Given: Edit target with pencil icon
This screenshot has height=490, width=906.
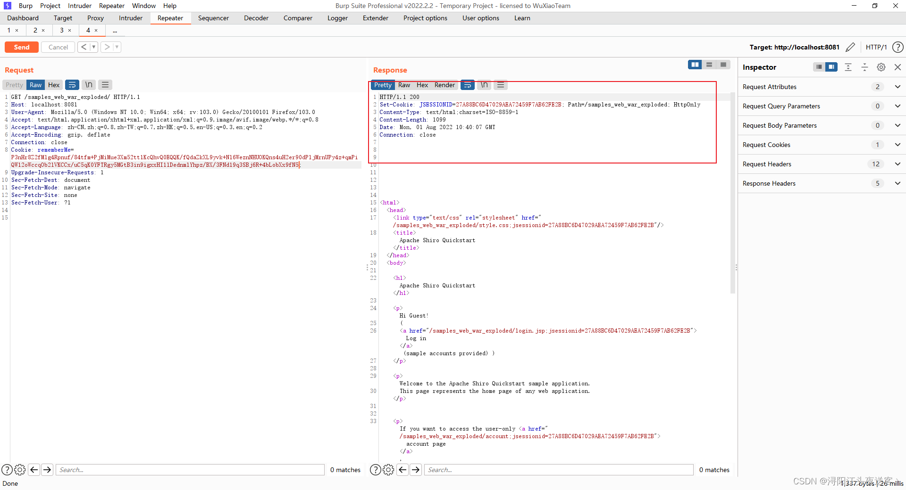Looking at the screenshot, I should (x=850, y=47).
